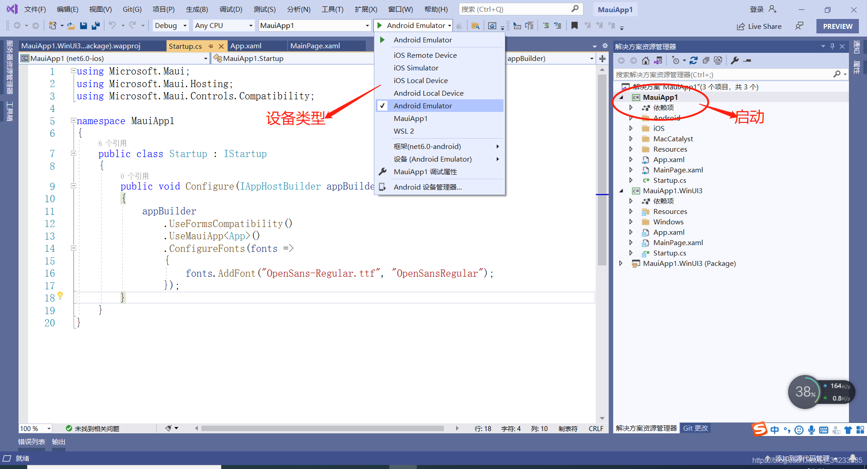The width and height of the screenshot is (867, 469).
Task: Expand the iOS folder in Solution Explorer
Action: tap(631, 128)
